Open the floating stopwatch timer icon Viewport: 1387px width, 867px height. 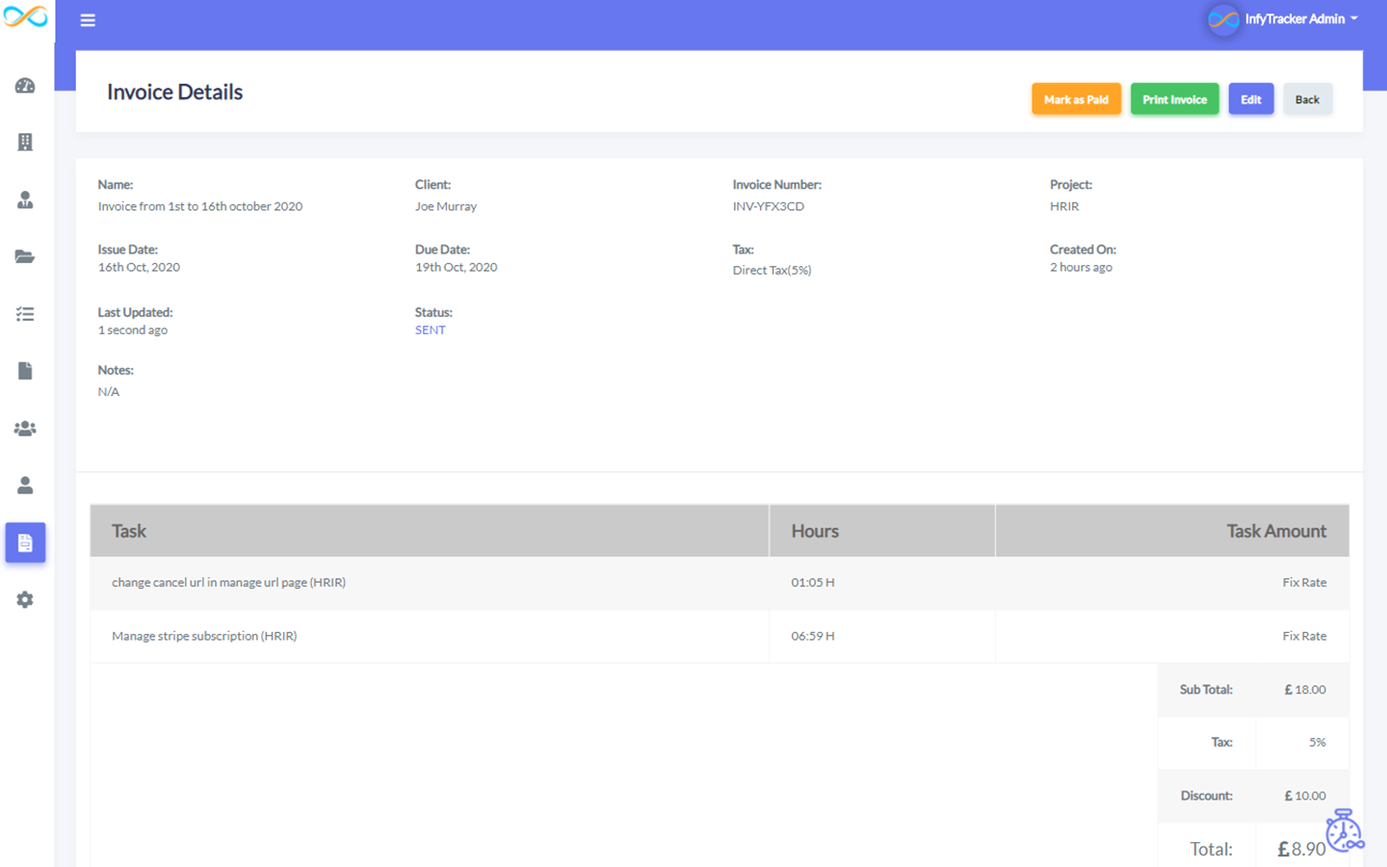pyautogui.click(x=1344, y=830)
